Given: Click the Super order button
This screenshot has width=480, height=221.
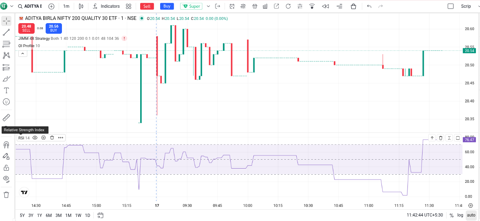Looking at the screenshot, I should (x=191, y=6).
